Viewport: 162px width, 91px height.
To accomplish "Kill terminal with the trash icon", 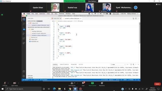I will 133,64.
